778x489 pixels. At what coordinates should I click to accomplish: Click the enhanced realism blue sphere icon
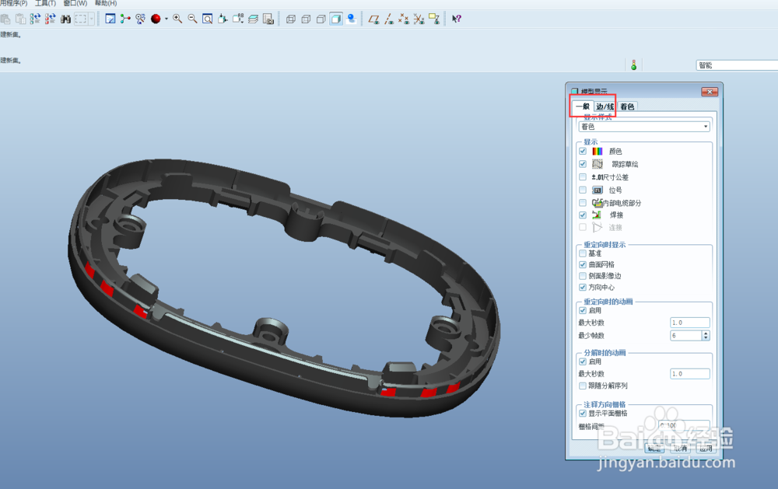352,19
